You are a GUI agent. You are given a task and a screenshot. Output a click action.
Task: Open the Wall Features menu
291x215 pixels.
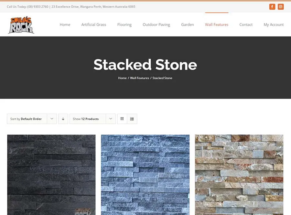(x=217, y=25)
